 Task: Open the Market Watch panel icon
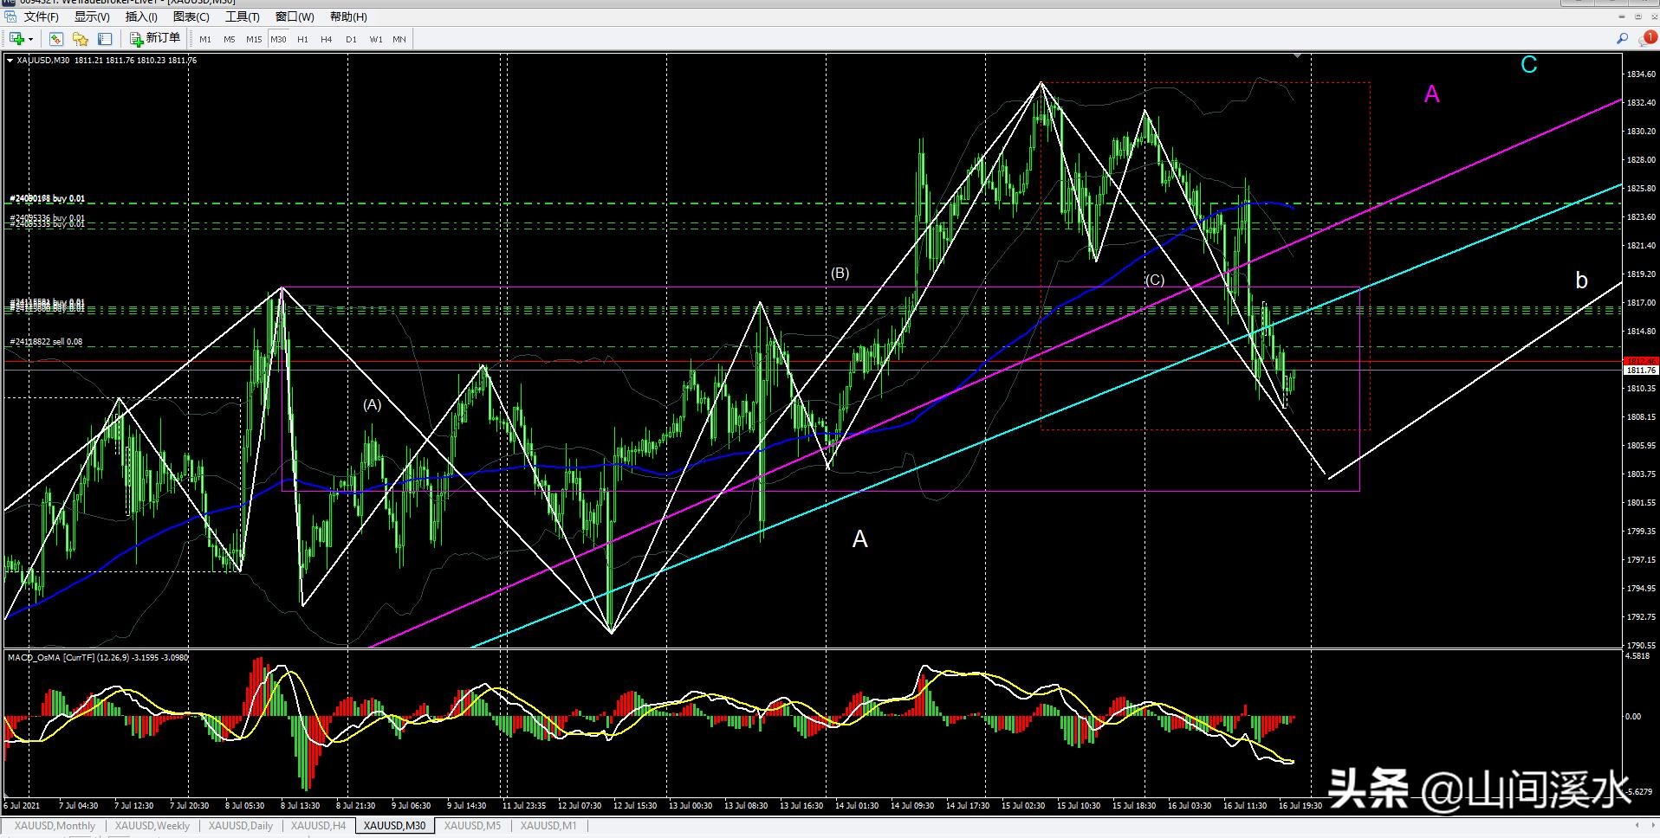(56, 39)
